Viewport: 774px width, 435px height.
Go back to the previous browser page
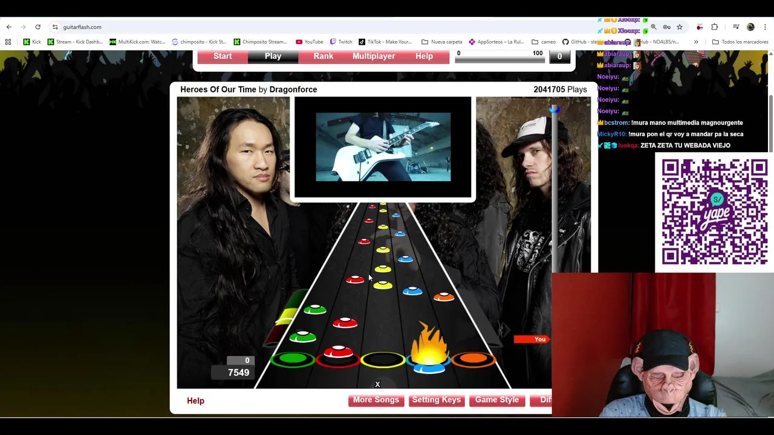point(8,27)
